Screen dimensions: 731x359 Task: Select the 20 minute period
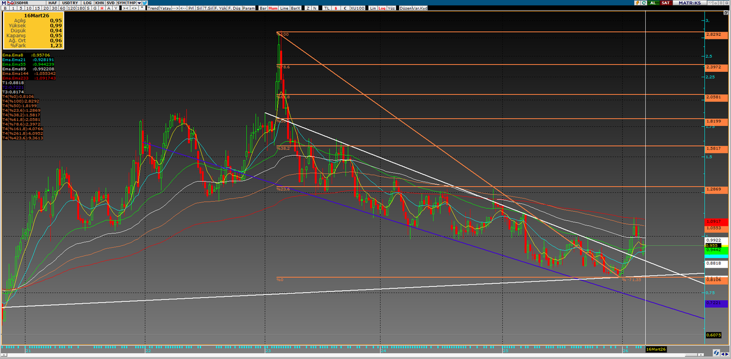pyautogui.click(x=46, y=9)
